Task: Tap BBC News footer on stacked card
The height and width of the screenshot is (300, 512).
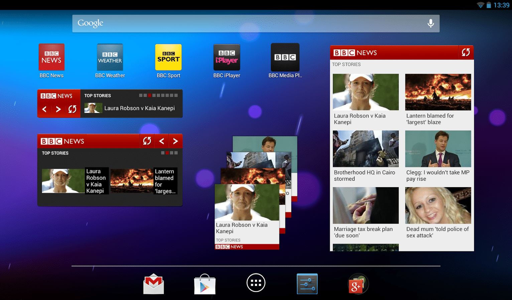Action: coord(247,247)
